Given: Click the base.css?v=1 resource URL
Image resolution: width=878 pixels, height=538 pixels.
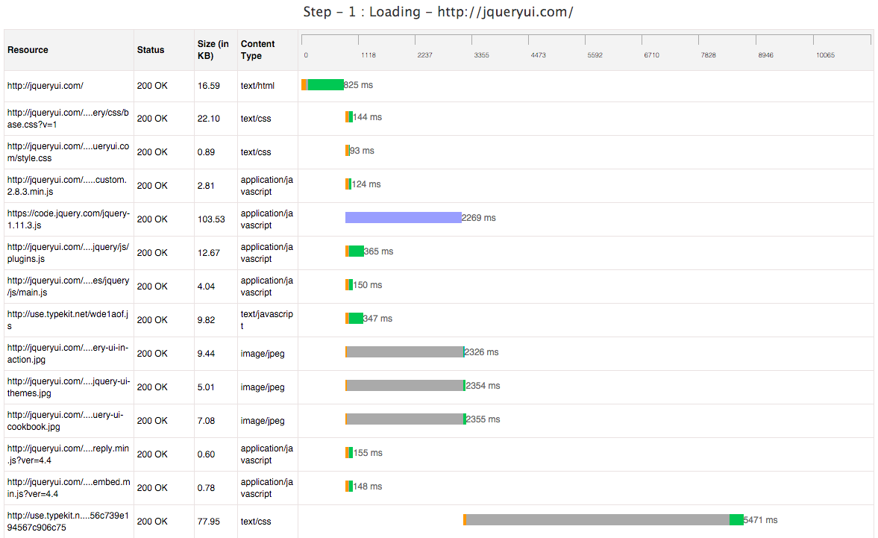Looking at the screenshot, I should coord(68,119).
